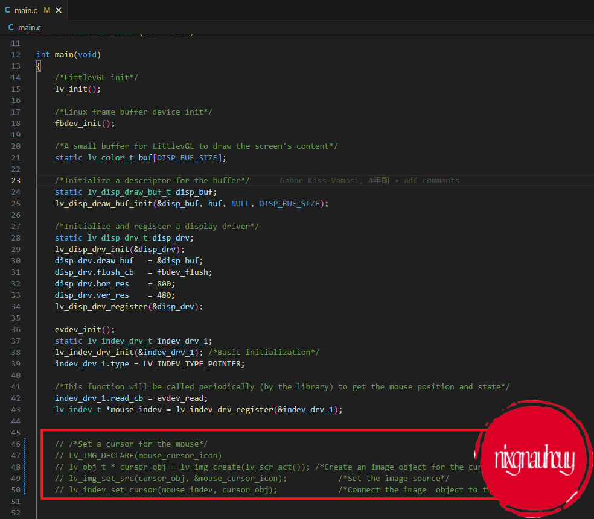Click the C icon in the breadcrumb bar
Screen dimensions: 594x519
(x=11, y=27)
